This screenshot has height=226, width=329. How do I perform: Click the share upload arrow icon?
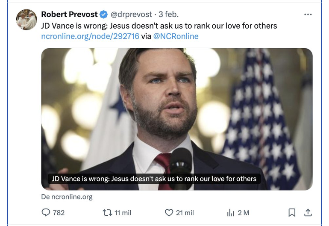click(307, 212)
